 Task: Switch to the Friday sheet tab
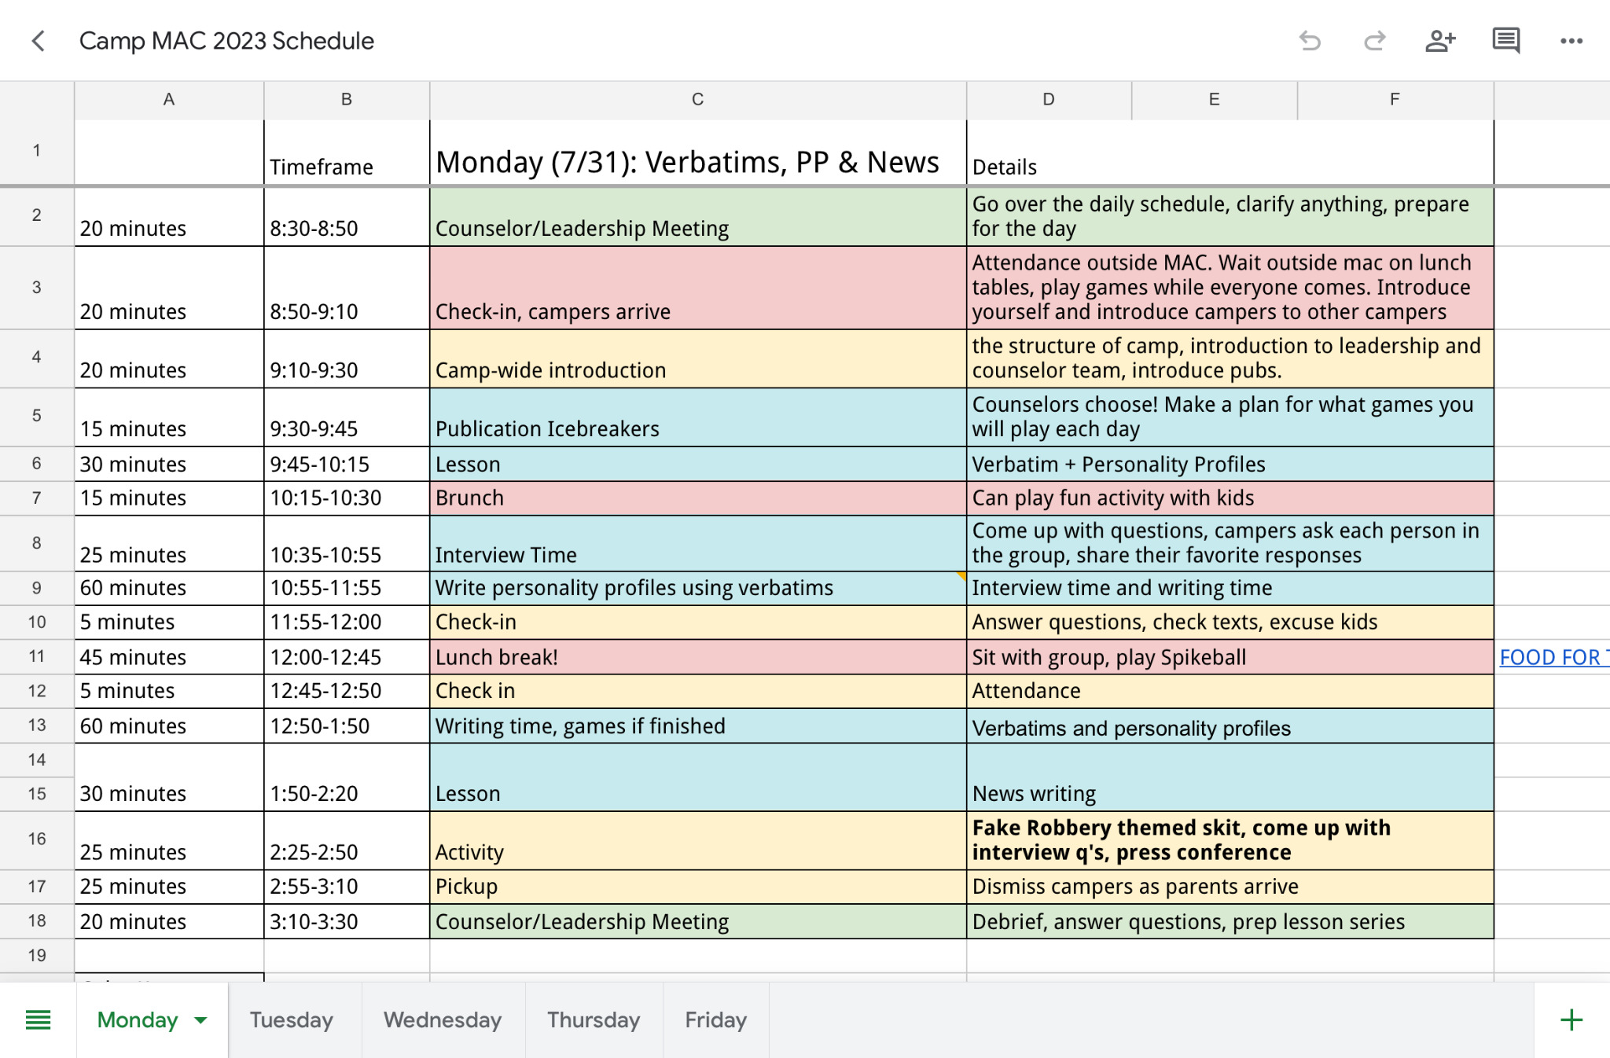click(715, 1020)
